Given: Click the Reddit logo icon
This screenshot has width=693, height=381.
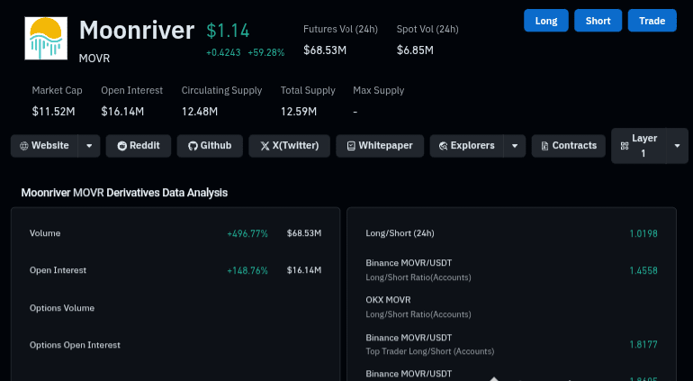Looking at the screenshot, I should pos(122,146).
